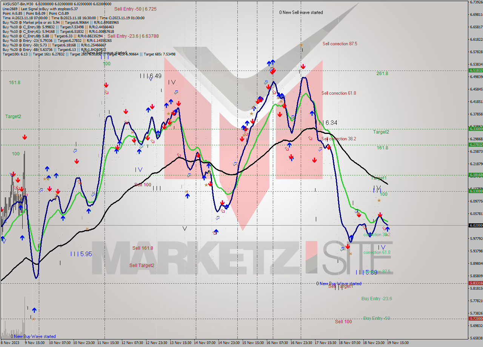Click the '12 Nov 23:30' time label
The width and height of the screenshot is (483, 347).
pos(156,343)
